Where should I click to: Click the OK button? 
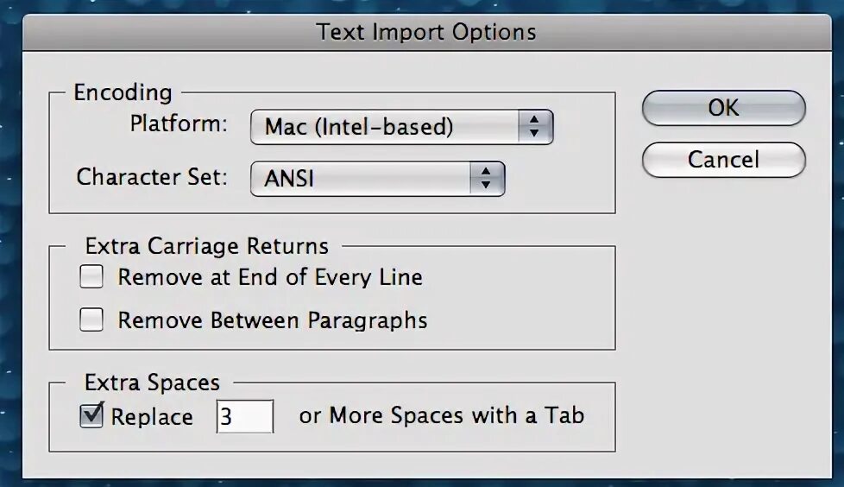(x=723, y=108)
